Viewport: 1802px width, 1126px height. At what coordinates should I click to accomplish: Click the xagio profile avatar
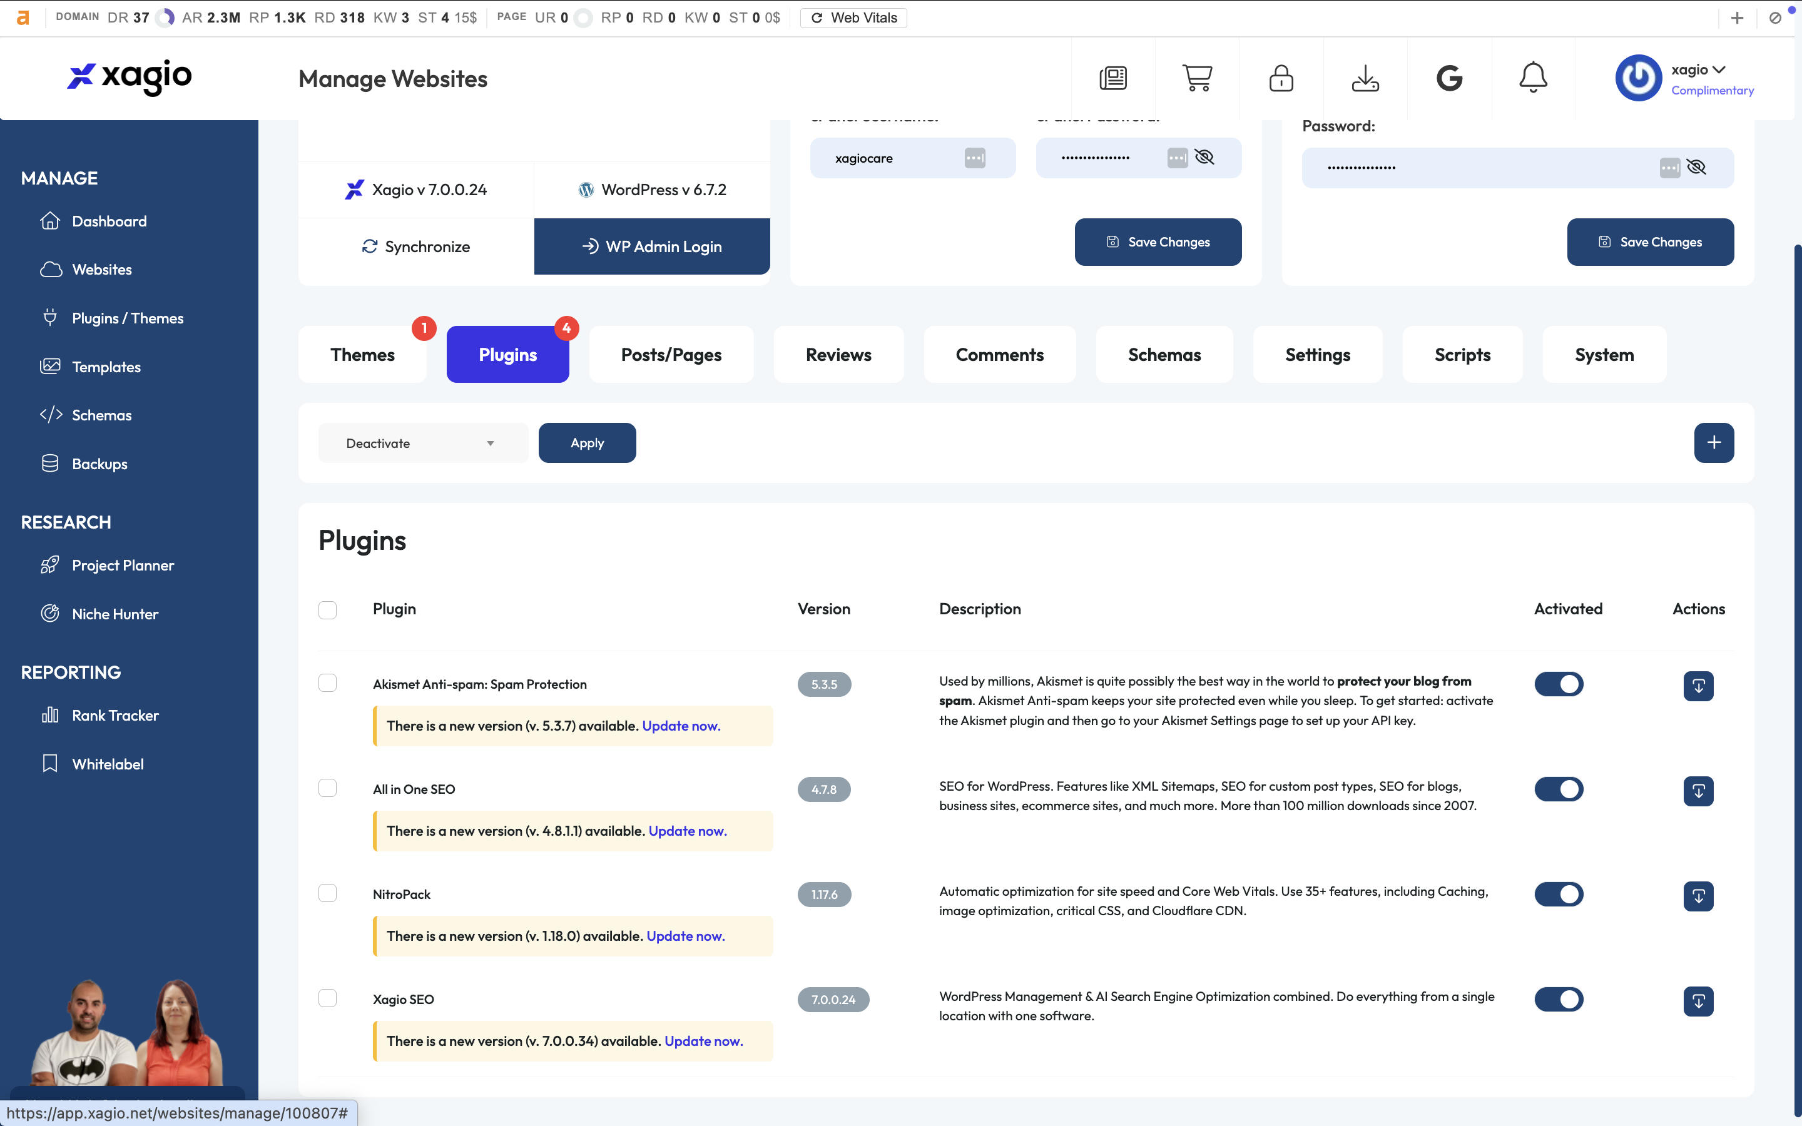click(x=1638, y=78)
